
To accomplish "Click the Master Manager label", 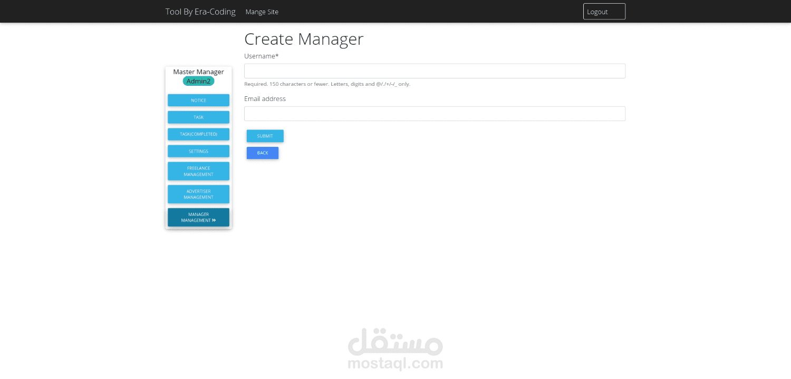I will [x=198, y=72].
